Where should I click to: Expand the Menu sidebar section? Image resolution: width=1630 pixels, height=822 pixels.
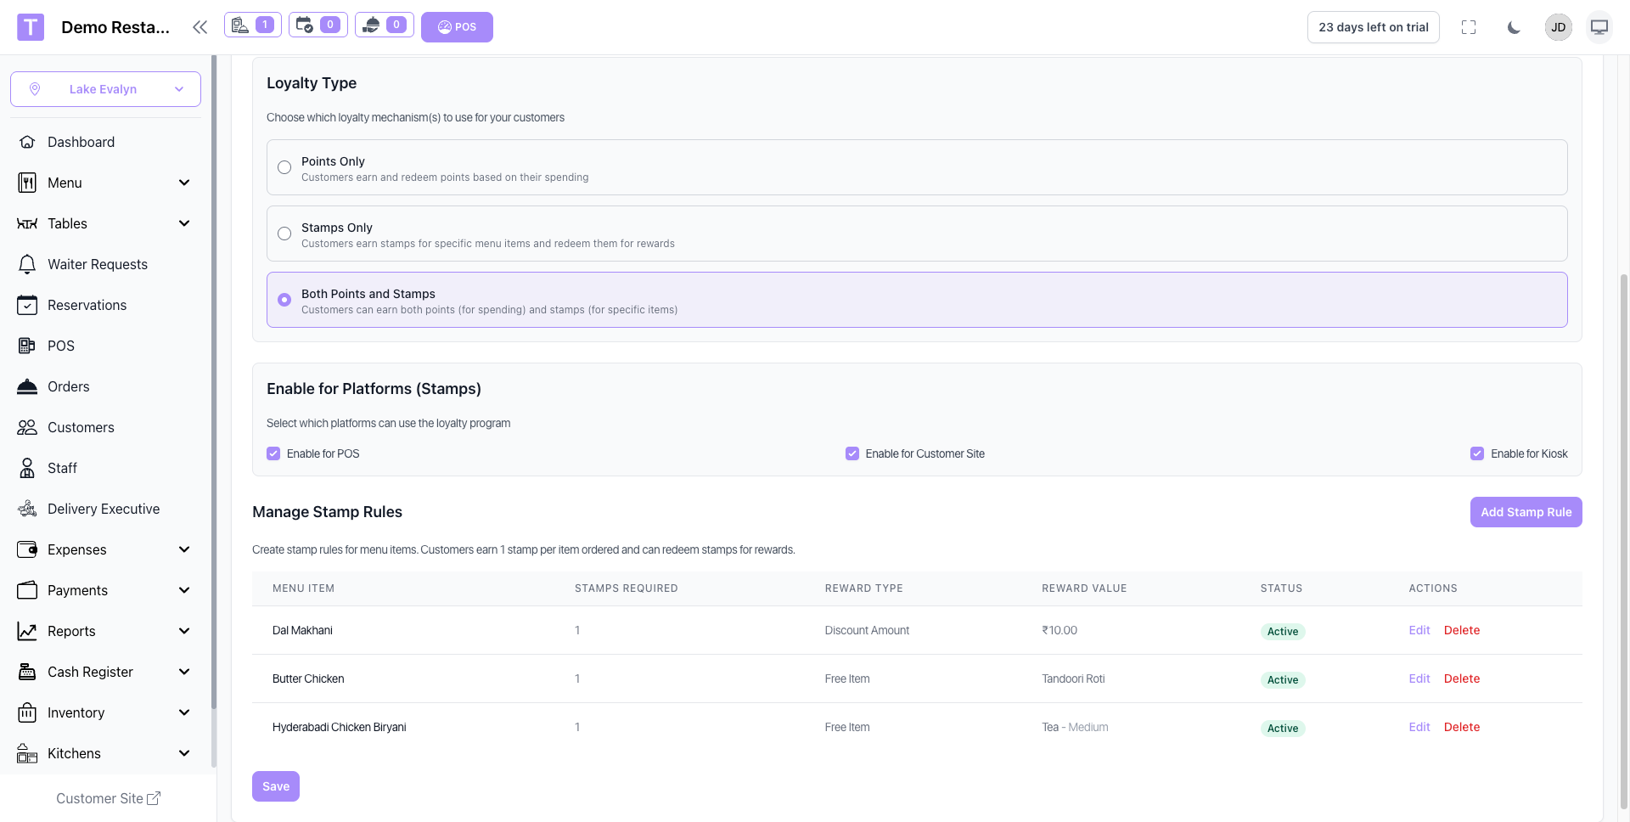(183, 183)
